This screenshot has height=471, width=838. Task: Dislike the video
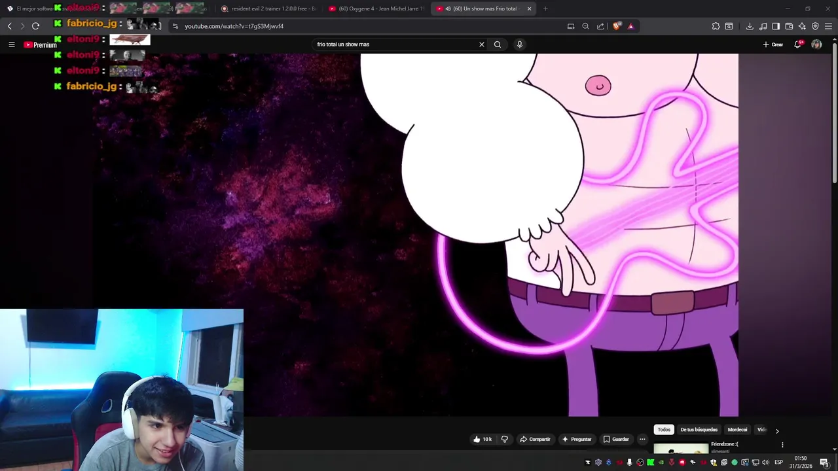(x=505, y=439)
